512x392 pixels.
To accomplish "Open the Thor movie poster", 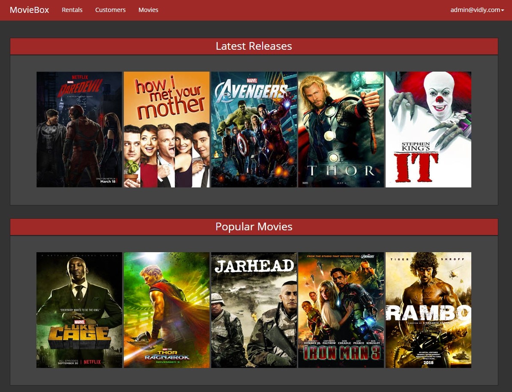I will tap(341, 130).
